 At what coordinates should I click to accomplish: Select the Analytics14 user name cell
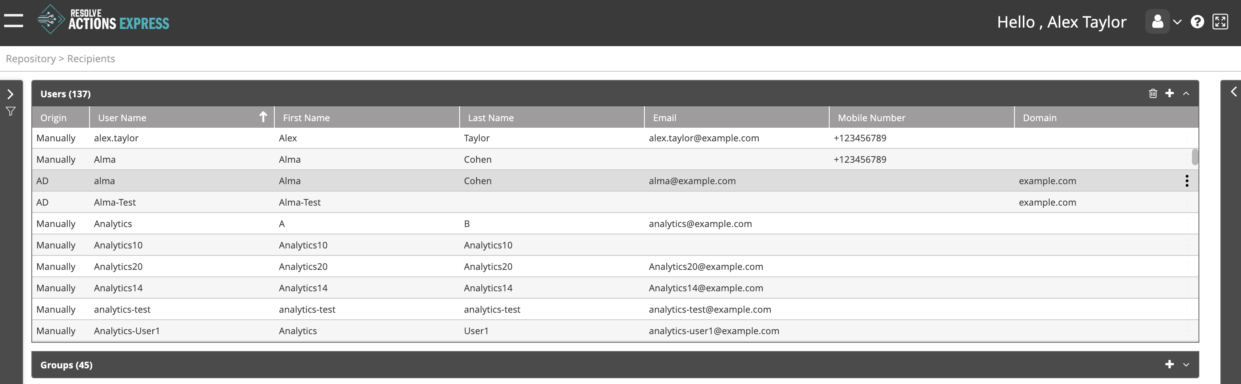(118, 288)
